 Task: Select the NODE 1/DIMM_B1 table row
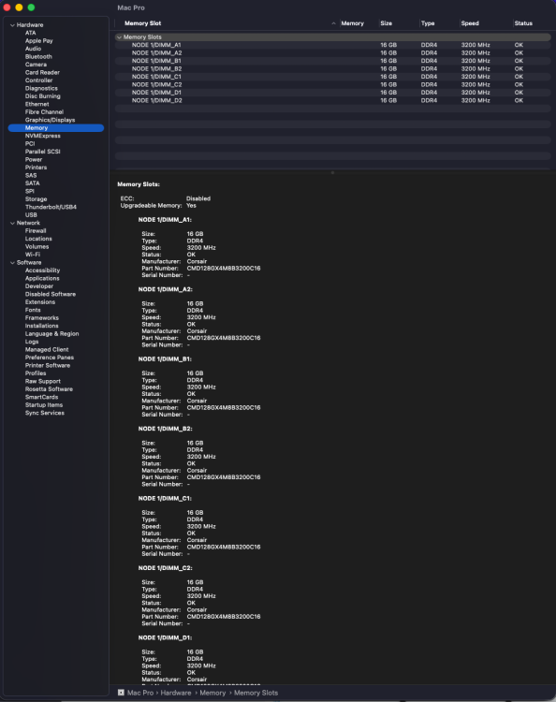coord(333,61)
